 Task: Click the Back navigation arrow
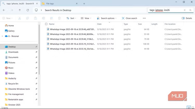point(4,10)
